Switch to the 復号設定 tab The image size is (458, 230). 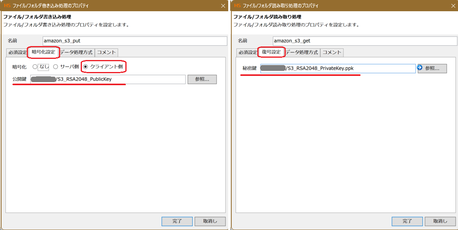click(271, 52)
